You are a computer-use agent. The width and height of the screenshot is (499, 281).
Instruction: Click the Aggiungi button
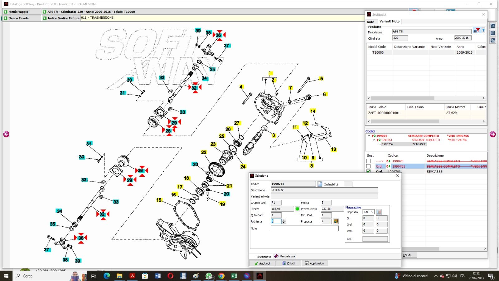pyautogui.click(x=262, y=264)
